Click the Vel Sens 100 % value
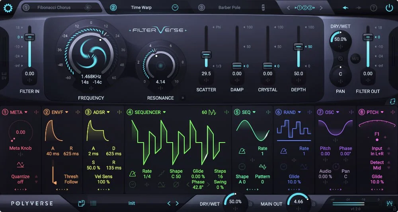The height and width of the screenshot is (212, 398). point(103,182)
